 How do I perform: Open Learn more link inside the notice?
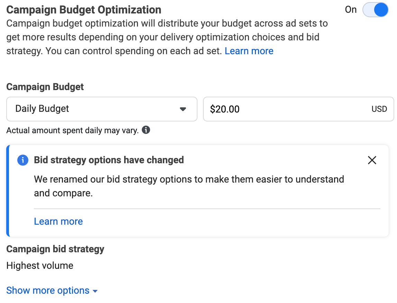pyautogui.click(x=58, y=221)
